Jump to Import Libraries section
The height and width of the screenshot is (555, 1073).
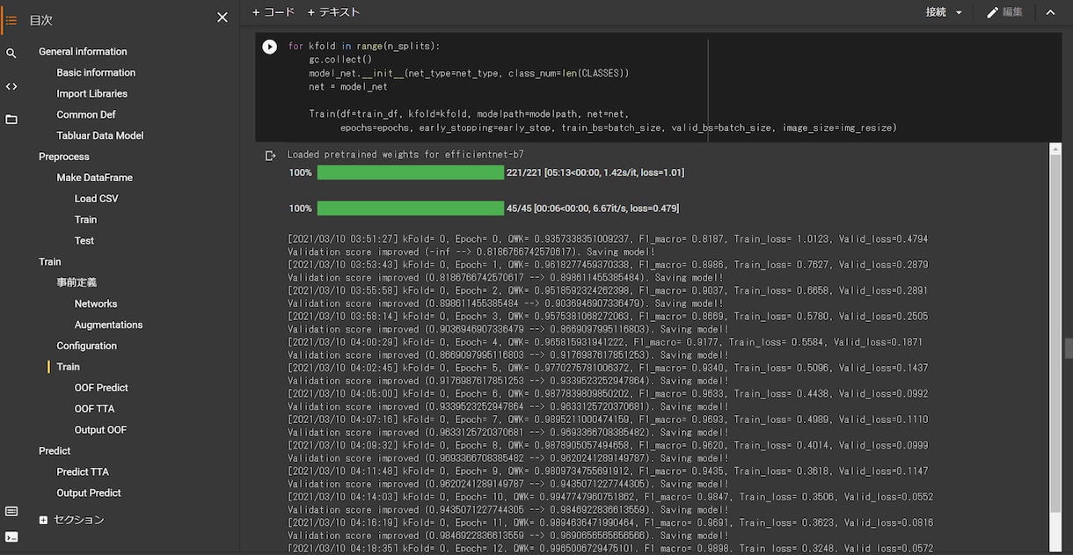[92, 94]
